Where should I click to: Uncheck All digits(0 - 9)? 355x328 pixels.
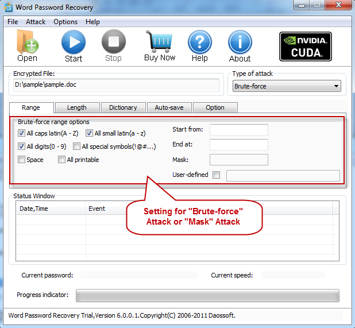(x=21, y=146)
